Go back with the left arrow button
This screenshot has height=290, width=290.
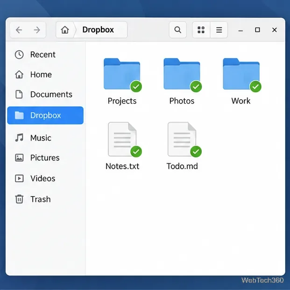click(19, 30)
